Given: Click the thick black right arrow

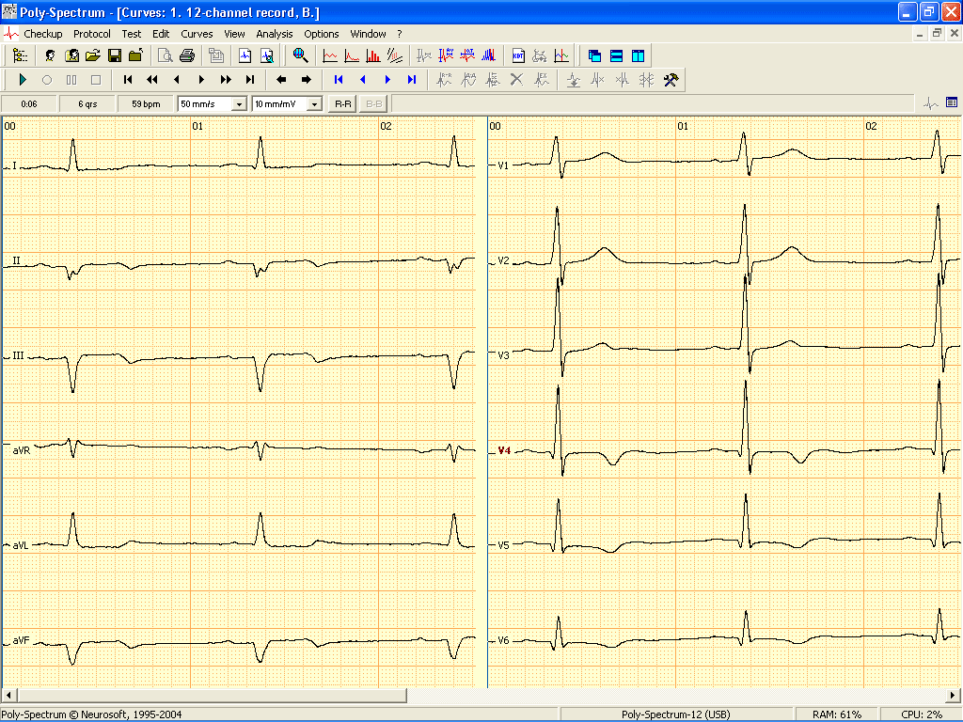Looking at the screenshot, I should coord(306,80).
